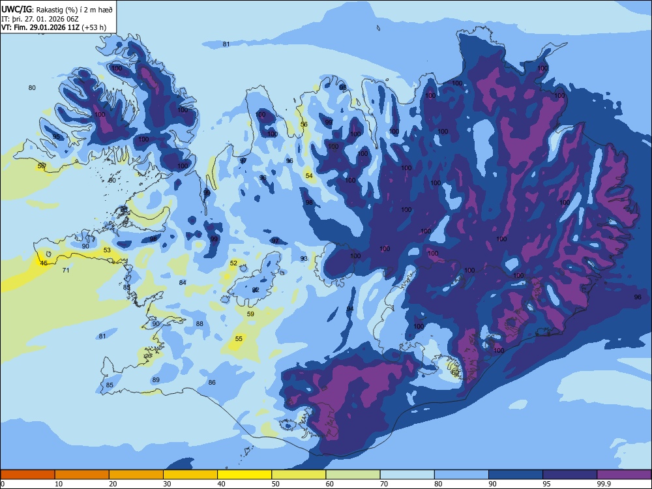Click the legend scale label '99.9'
This screenshot has height=489, width=652.
coord(604,484)
